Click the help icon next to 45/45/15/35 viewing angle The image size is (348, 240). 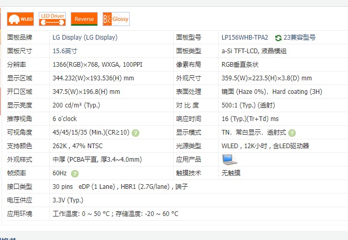point(136,133)
